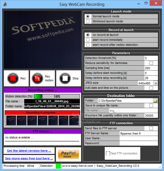Start recording with the red Rec button

tap(16, 78)
